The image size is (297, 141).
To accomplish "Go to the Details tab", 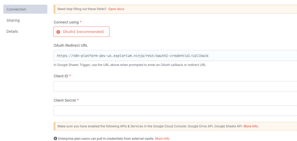I will [x=12, y=31].
